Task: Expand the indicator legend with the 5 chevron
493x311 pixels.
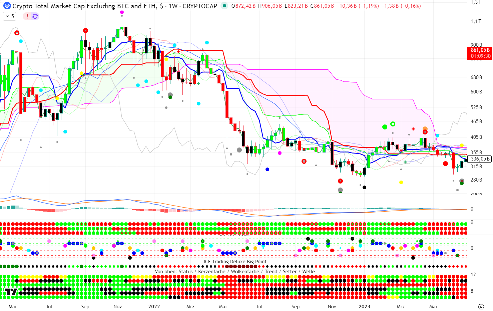Action: (10, 16)
